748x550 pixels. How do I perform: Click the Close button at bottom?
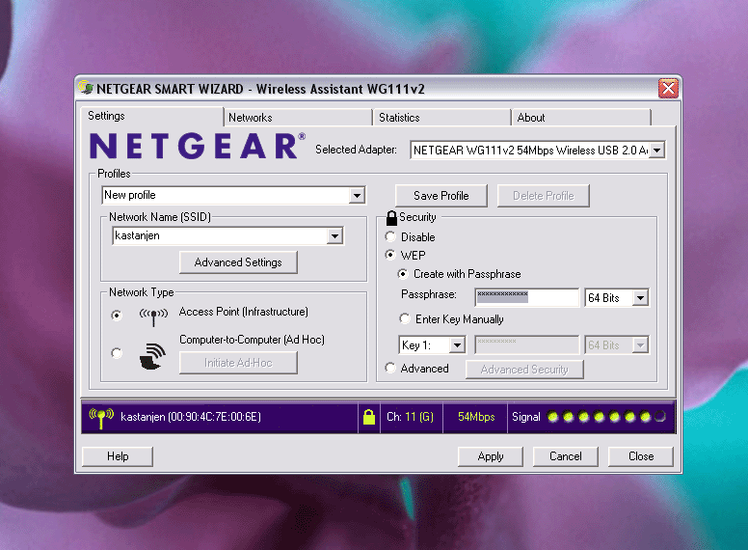point(641,456)
